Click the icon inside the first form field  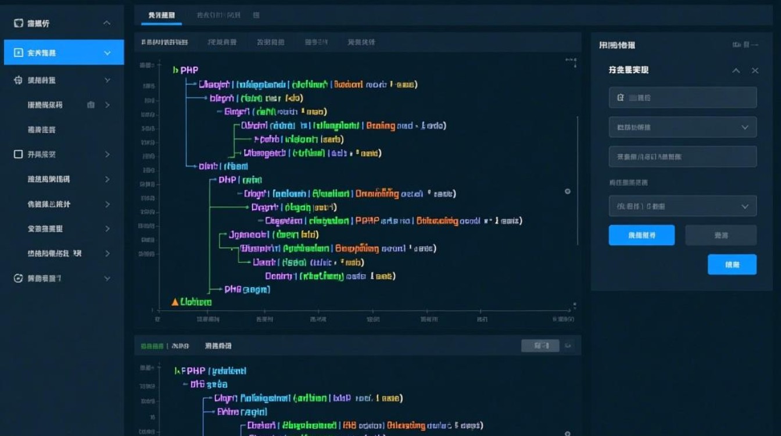coord(620,98)
